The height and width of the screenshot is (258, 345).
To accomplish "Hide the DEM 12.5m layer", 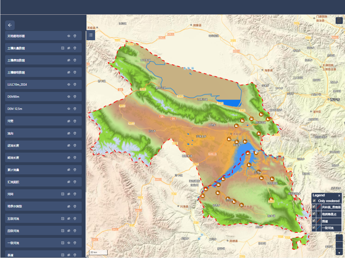I will (x=69, y=109).
